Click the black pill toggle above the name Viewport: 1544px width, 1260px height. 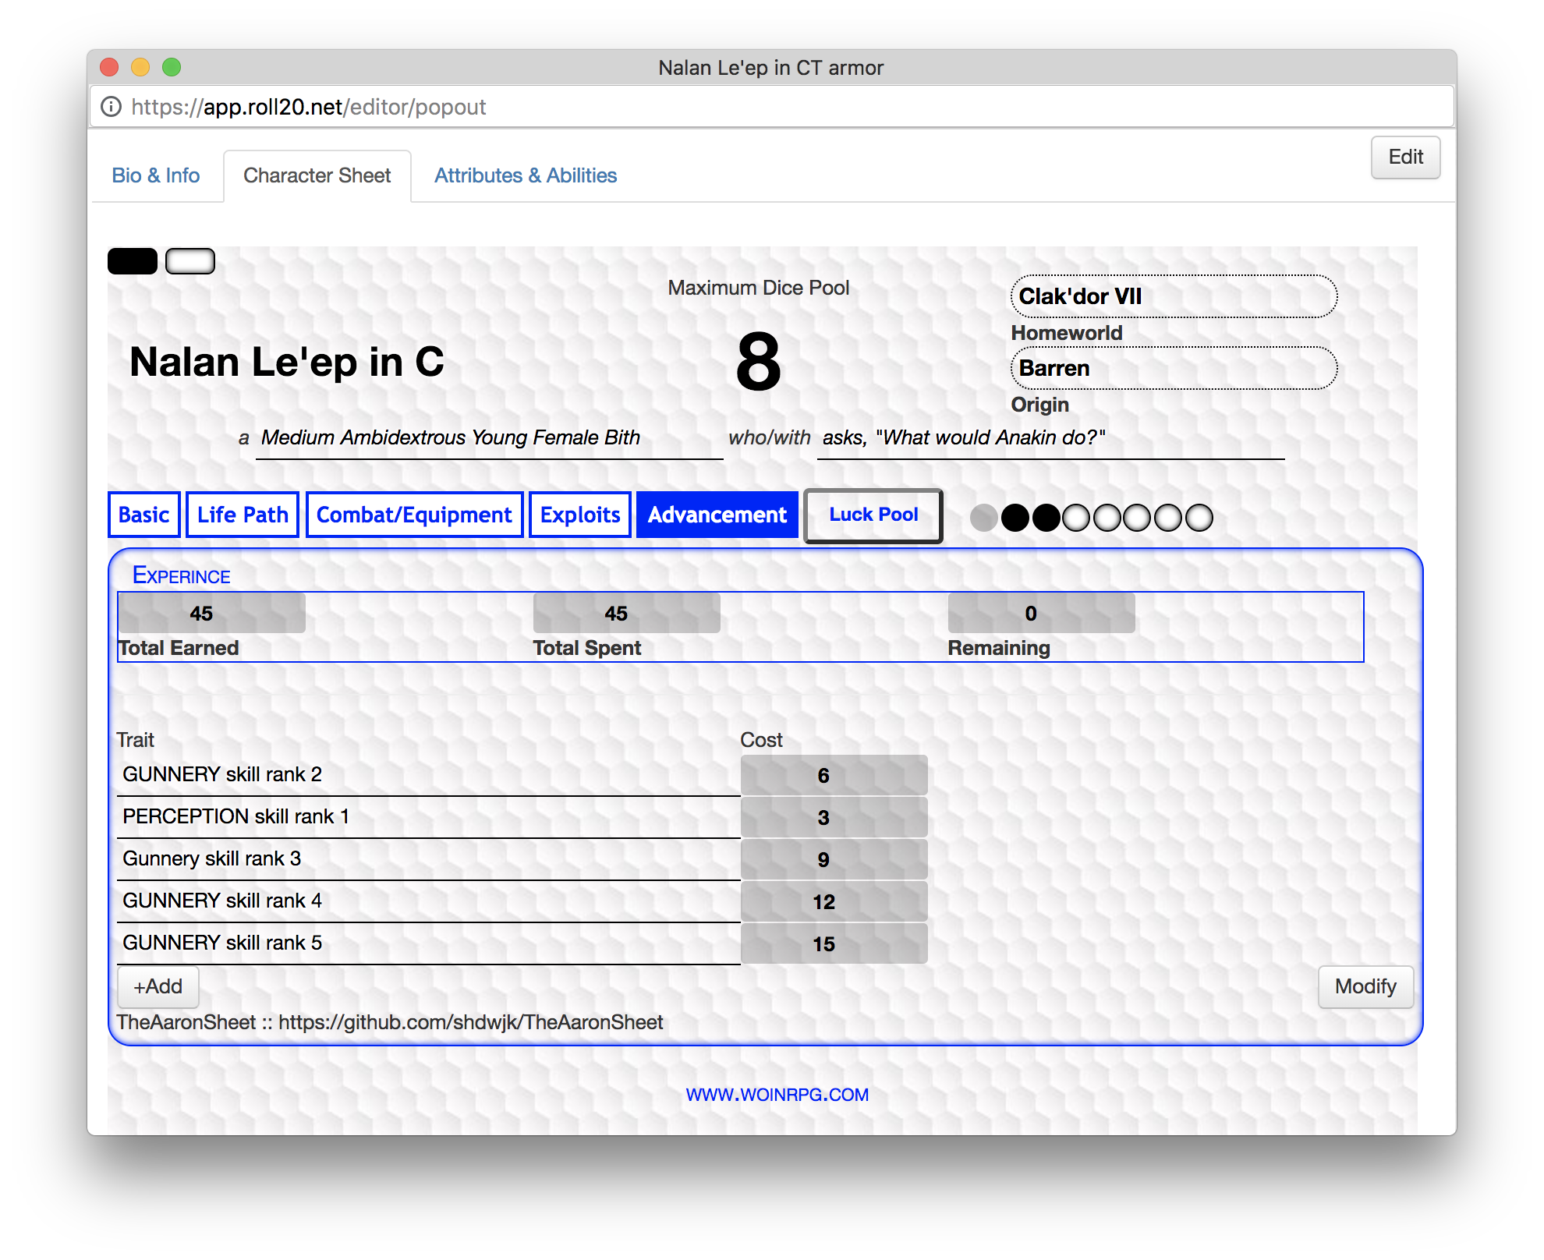click(133, 261)
